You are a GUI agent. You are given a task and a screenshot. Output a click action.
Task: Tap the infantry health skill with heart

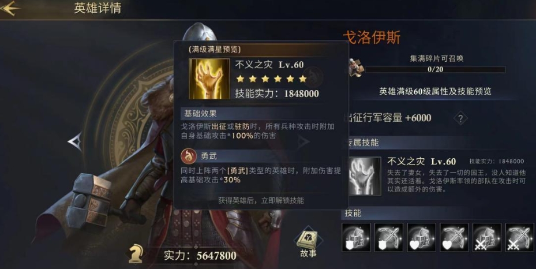(422, 238)
